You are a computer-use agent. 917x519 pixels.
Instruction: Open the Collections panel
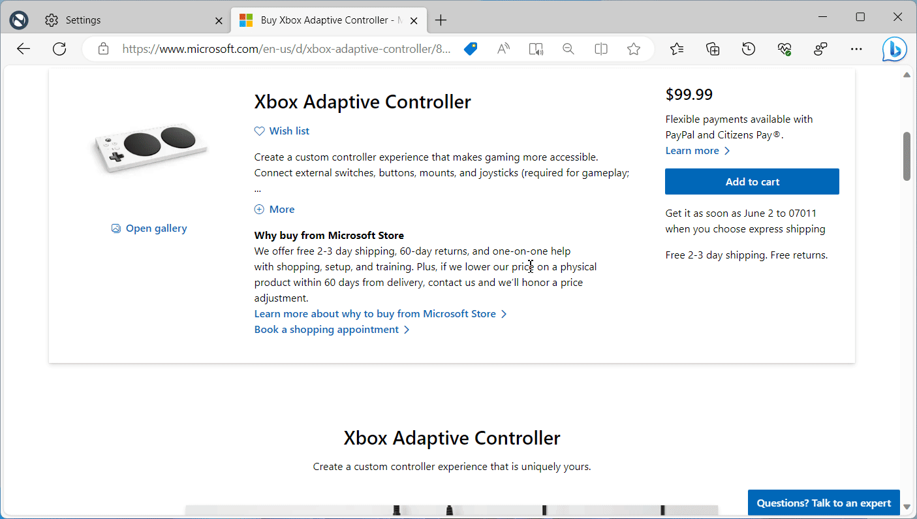tap(712, 48)
